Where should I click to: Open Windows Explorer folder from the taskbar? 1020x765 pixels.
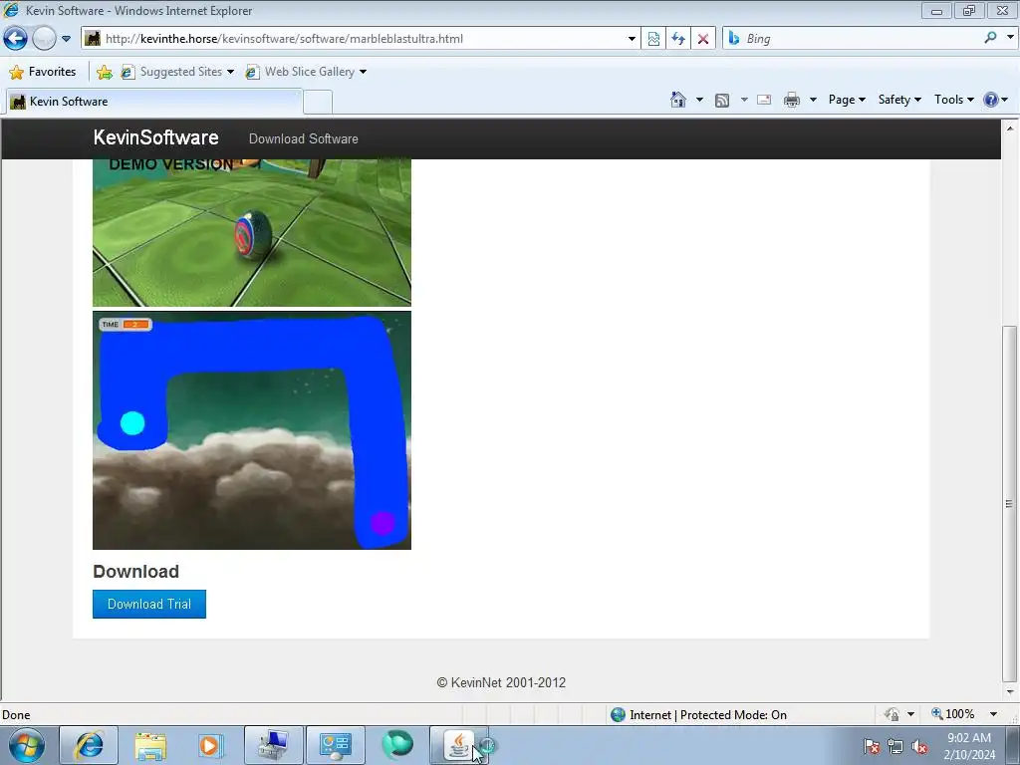tap(150, 745)
